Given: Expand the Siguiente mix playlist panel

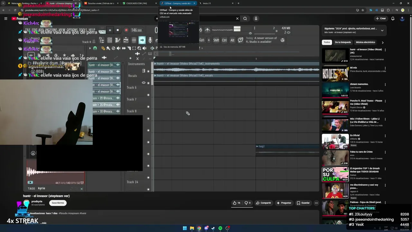Looking at the screenshot, I should [382, 30].
